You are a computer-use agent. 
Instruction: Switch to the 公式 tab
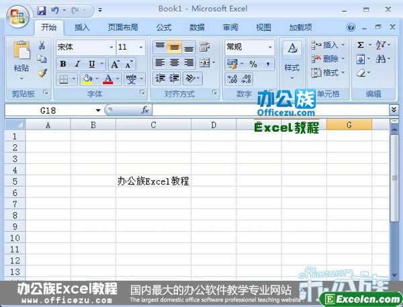tap(164, 28)
